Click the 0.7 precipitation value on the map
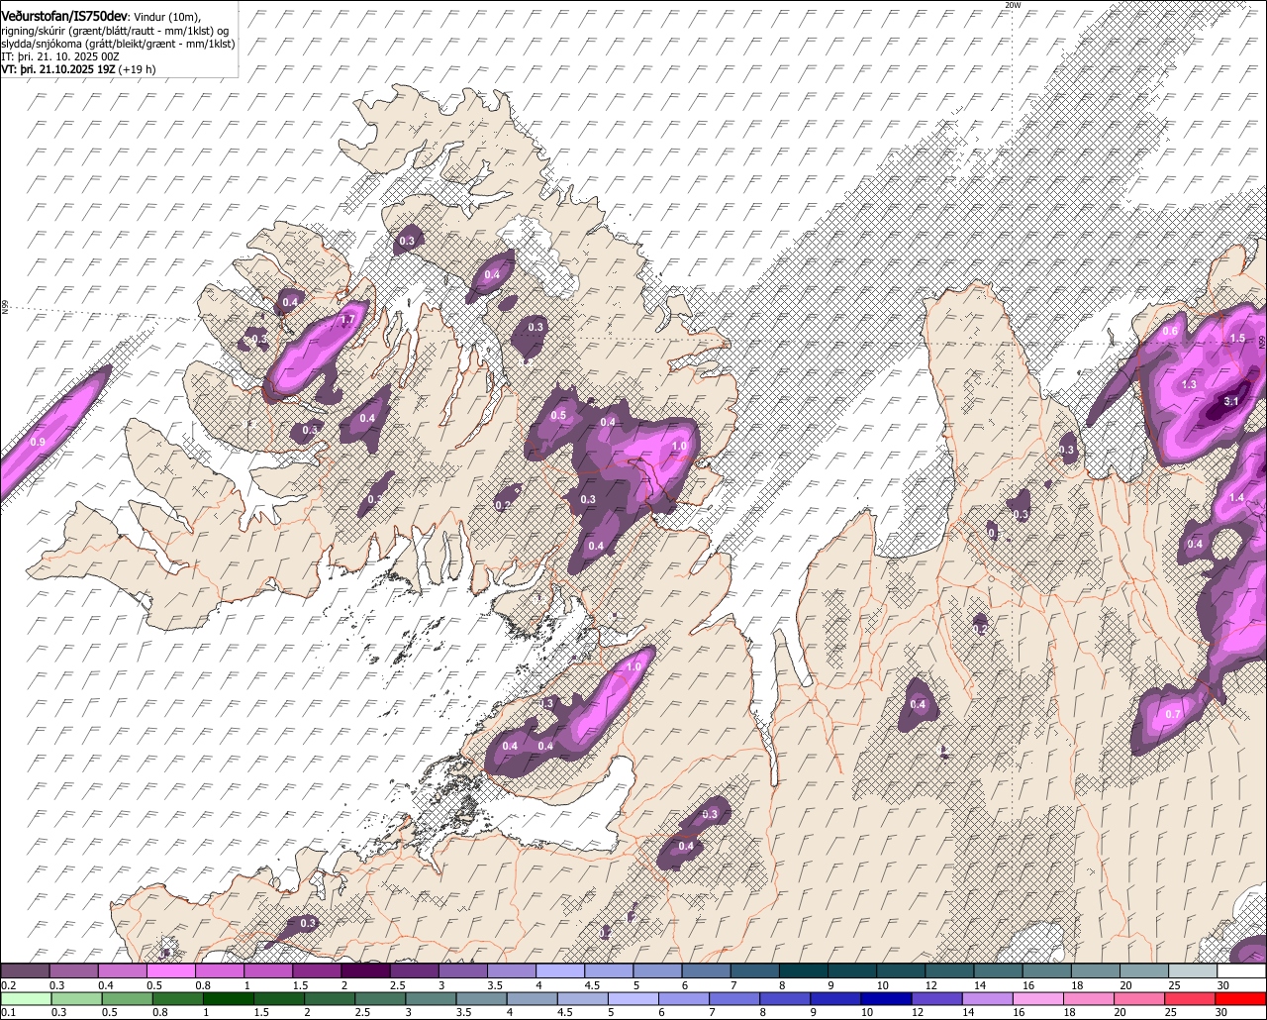The image size is (1267, 1020). pyautogui.click(x=1173, y=714)
